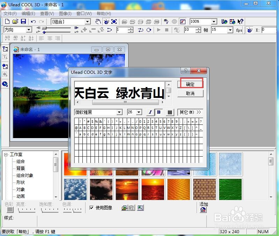Redo the last undone action

coord(41,22)
